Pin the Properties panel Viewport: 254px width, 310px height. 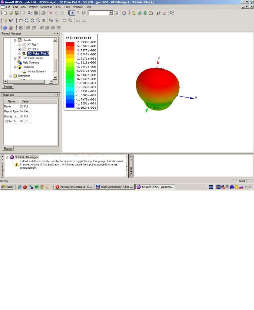54,95
